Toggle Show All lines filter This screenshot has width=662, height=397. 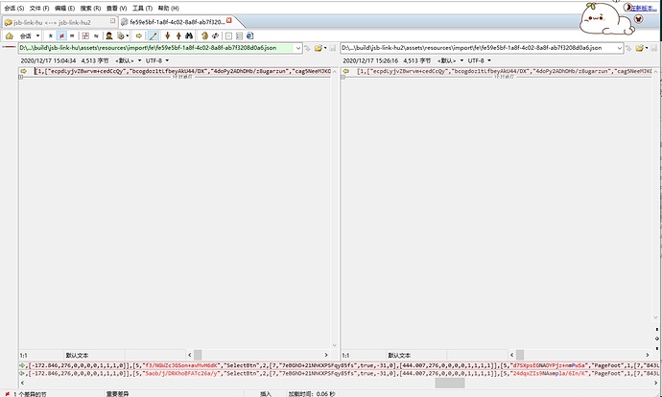50,35
